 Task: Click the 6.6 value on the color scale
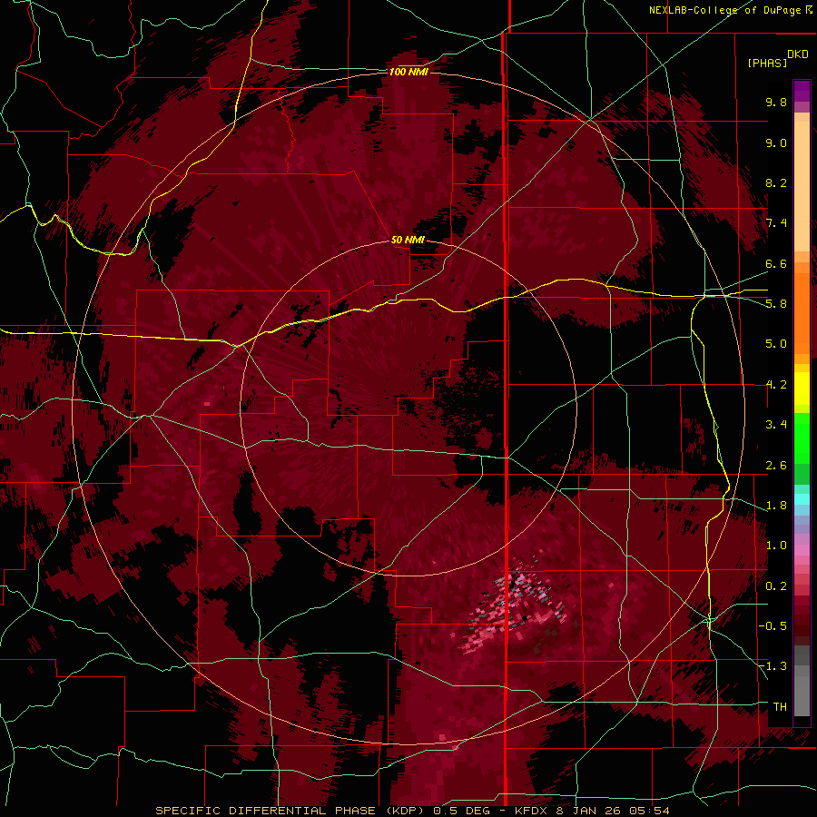[776, 263]
